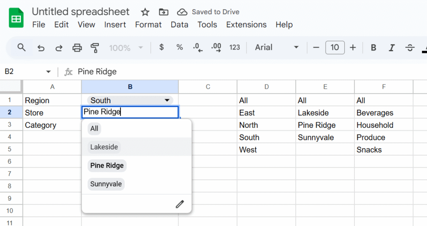Open the name box dropdown arrow

pyautogui.click(x=48, y=72)
